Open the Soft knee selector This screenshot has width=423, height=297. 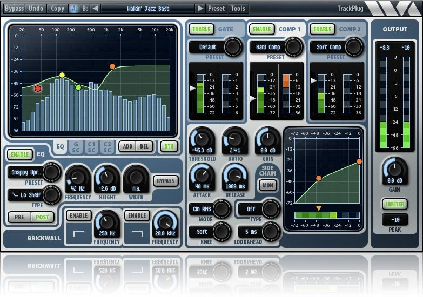pyautogui.click(x=202, y=232)
